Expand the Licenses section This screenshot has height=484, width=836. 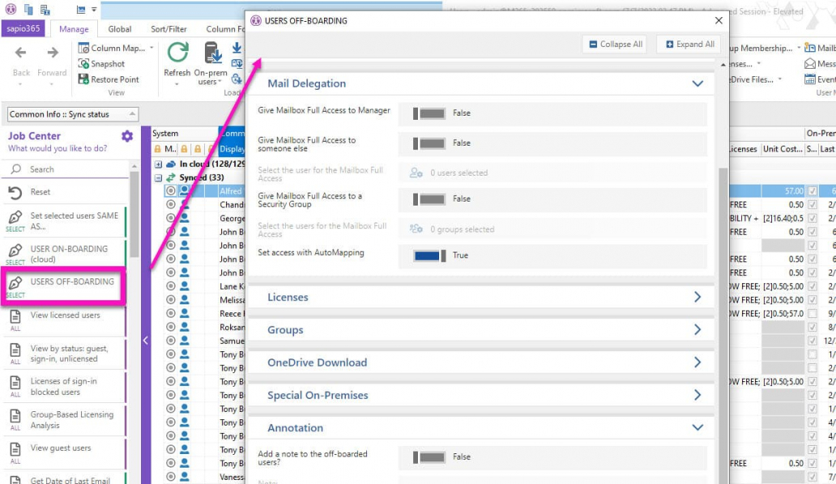pyautogui.click(x=697, y=297)
